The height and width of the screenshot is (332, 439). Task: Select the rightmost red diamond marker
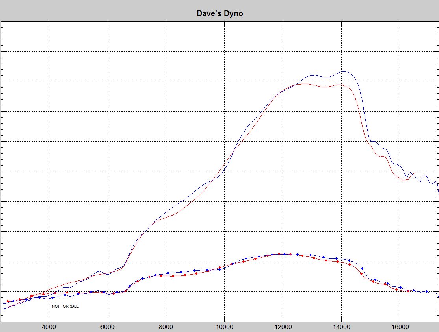(x=408, y=291)
